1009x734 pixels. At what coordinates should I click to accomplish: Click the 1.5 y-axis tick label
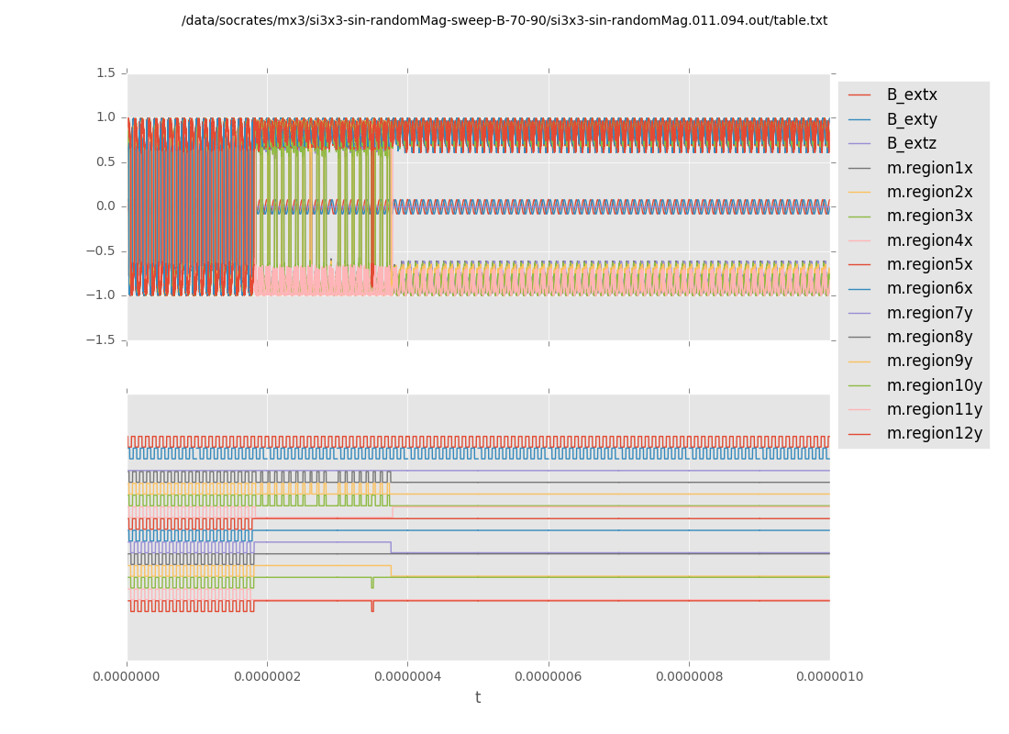coord(105,72)
